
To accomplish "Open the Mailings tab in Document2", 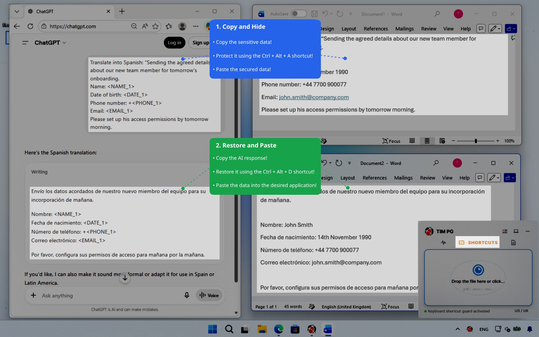I will pos(403,178).
